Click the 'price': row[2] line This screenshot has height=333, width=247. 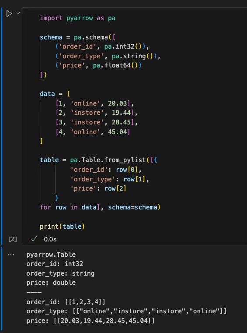98,188
